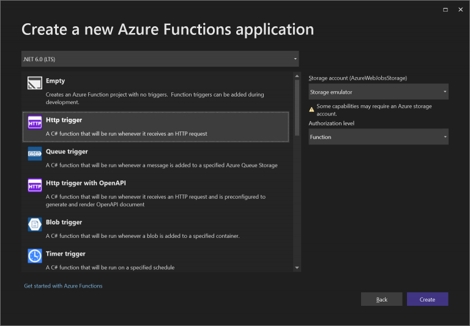The height and width of the screenshot is (326, 470).
Task: Open the Storage emulator dropdown
Action: [378, 92]
